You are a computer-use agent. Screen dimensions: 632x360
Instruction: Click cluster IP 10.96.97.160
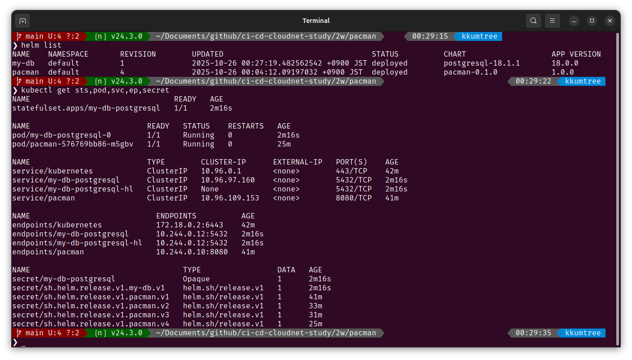228,180
